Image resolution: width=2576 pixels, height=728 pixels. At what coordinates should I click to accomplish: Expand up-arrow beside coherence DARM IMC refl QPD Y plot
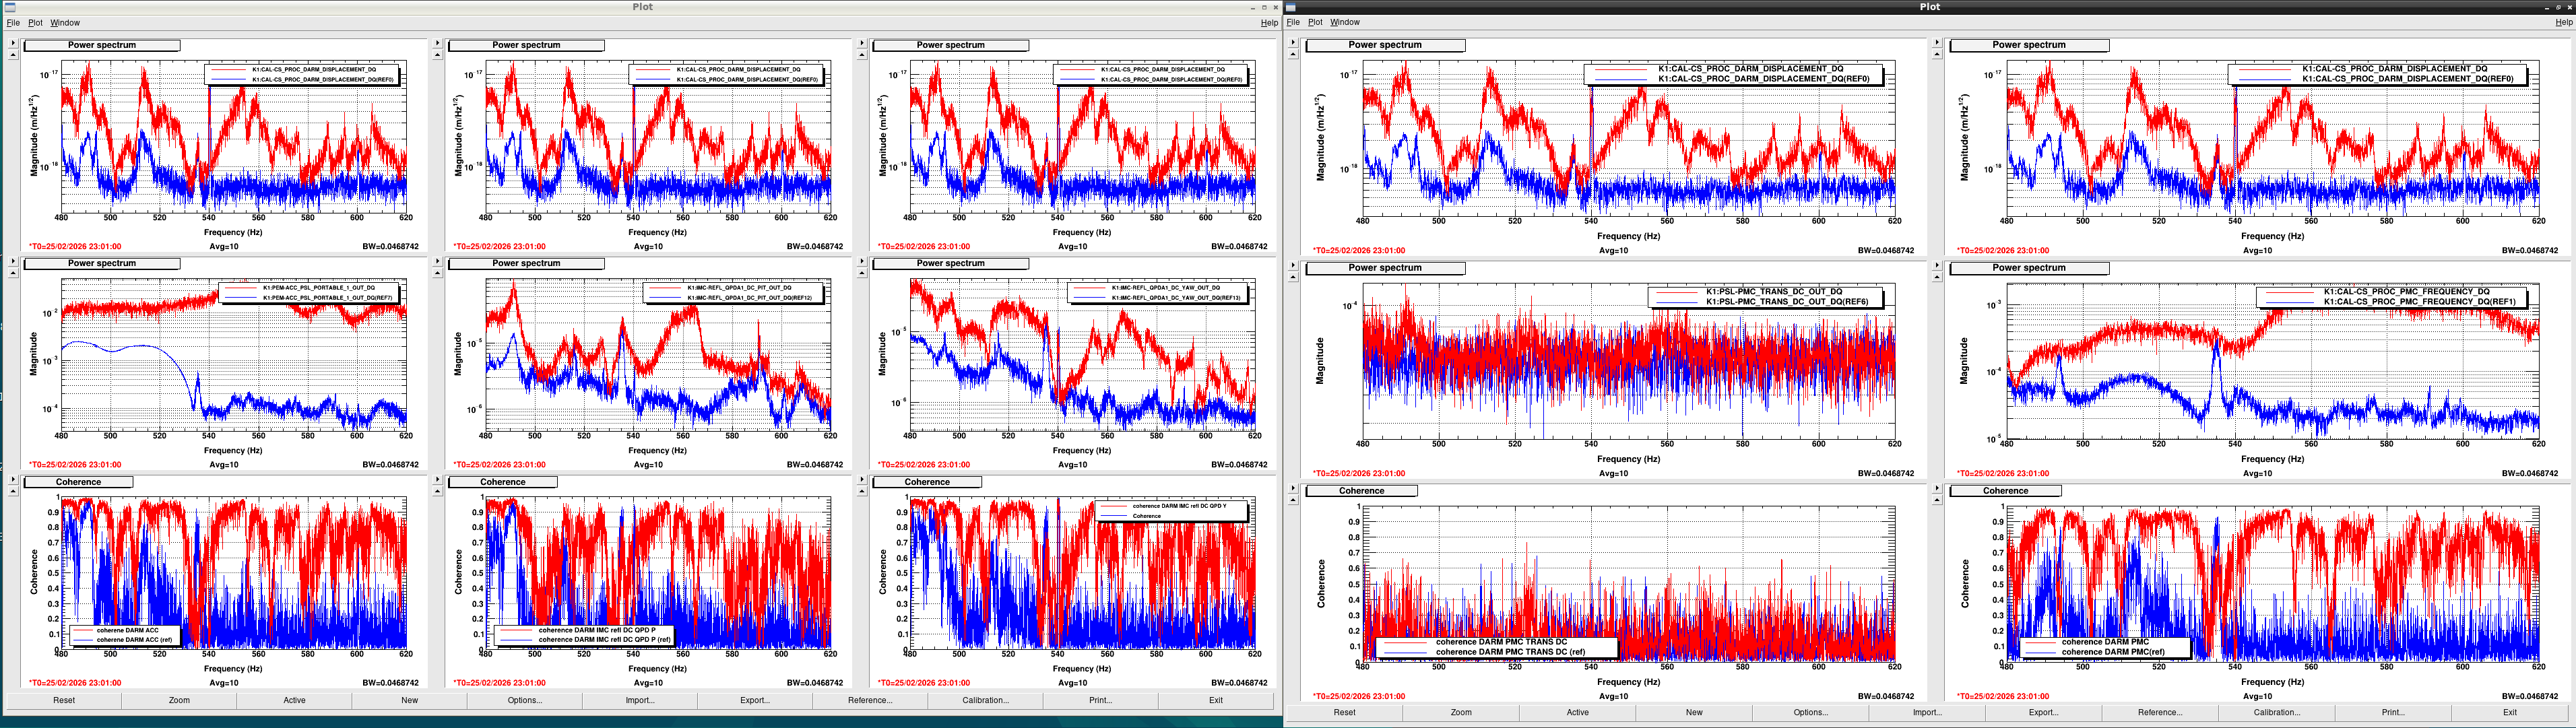[862, 491]
